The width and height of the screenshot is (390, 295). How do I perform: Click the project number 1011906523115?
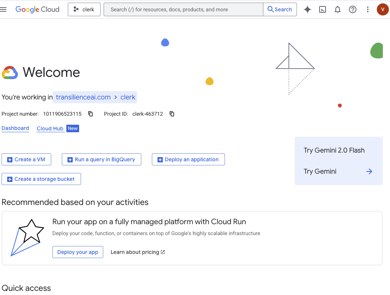(x=62, y=114)
